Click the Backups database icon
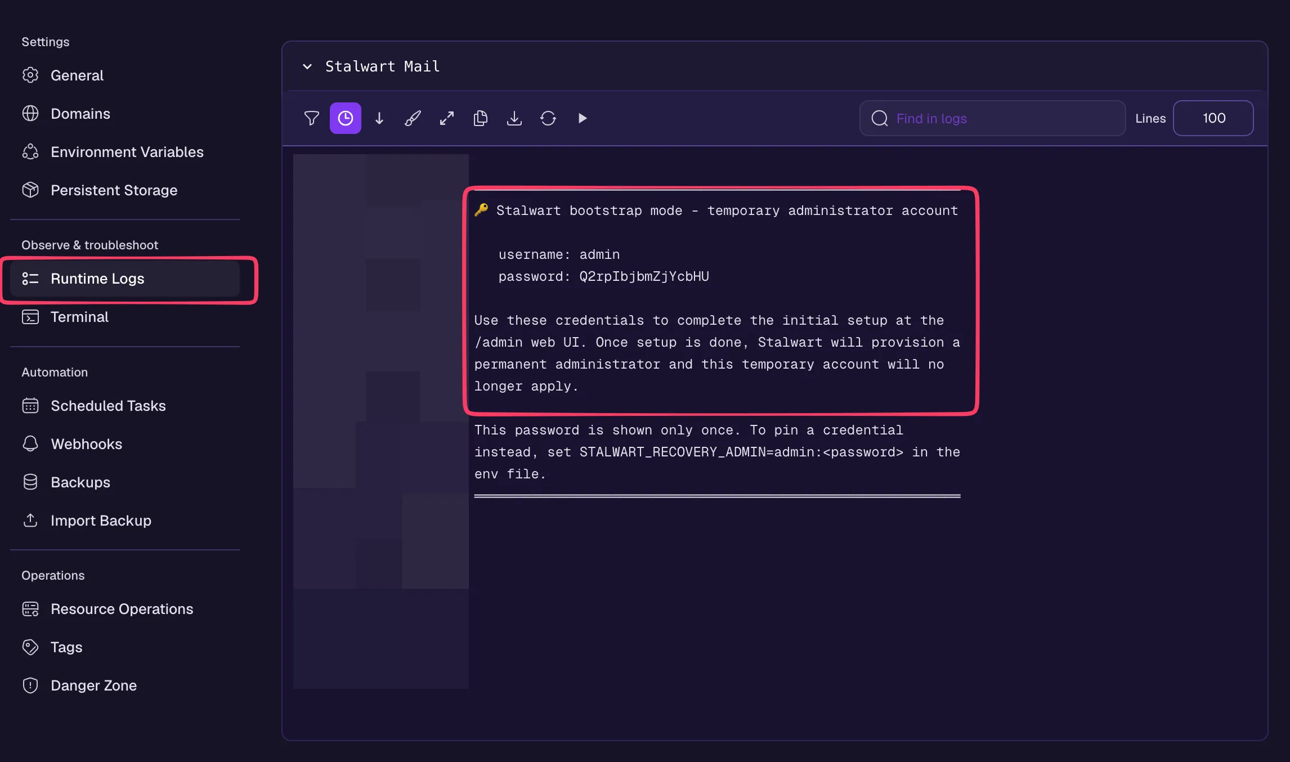Screen dimensions: 1290x762 (x=30, y=482)
